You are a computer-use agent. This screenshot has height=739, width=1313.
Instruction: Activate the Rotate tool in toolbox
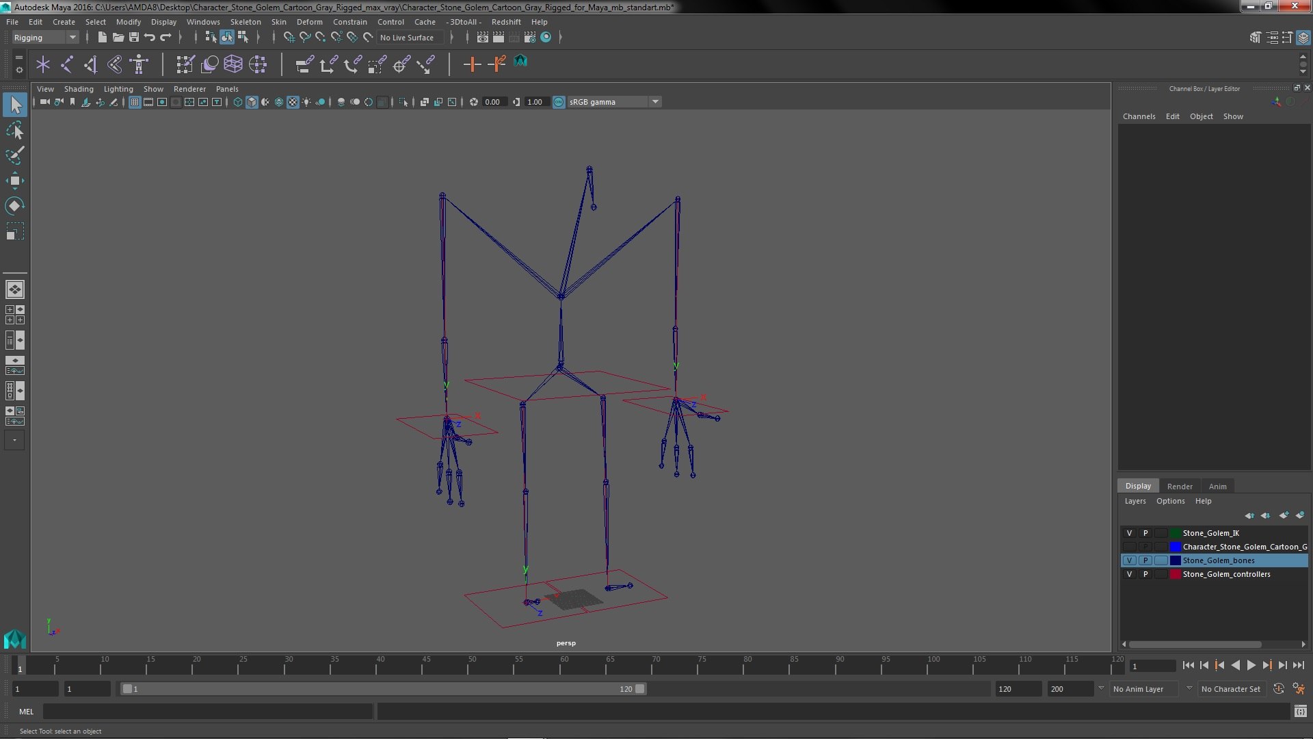pos(15,206)
